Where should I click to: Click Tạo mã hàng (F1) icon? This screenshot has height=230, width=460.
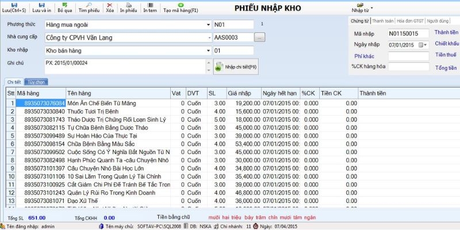[181, 5]
